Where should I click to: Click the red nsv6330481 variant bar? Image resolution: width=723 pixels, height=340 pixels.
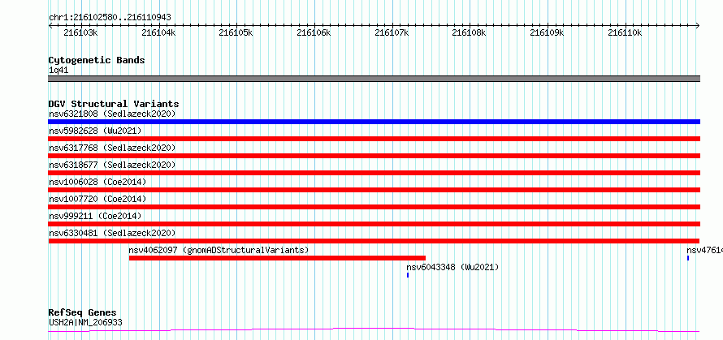(374, 241)
